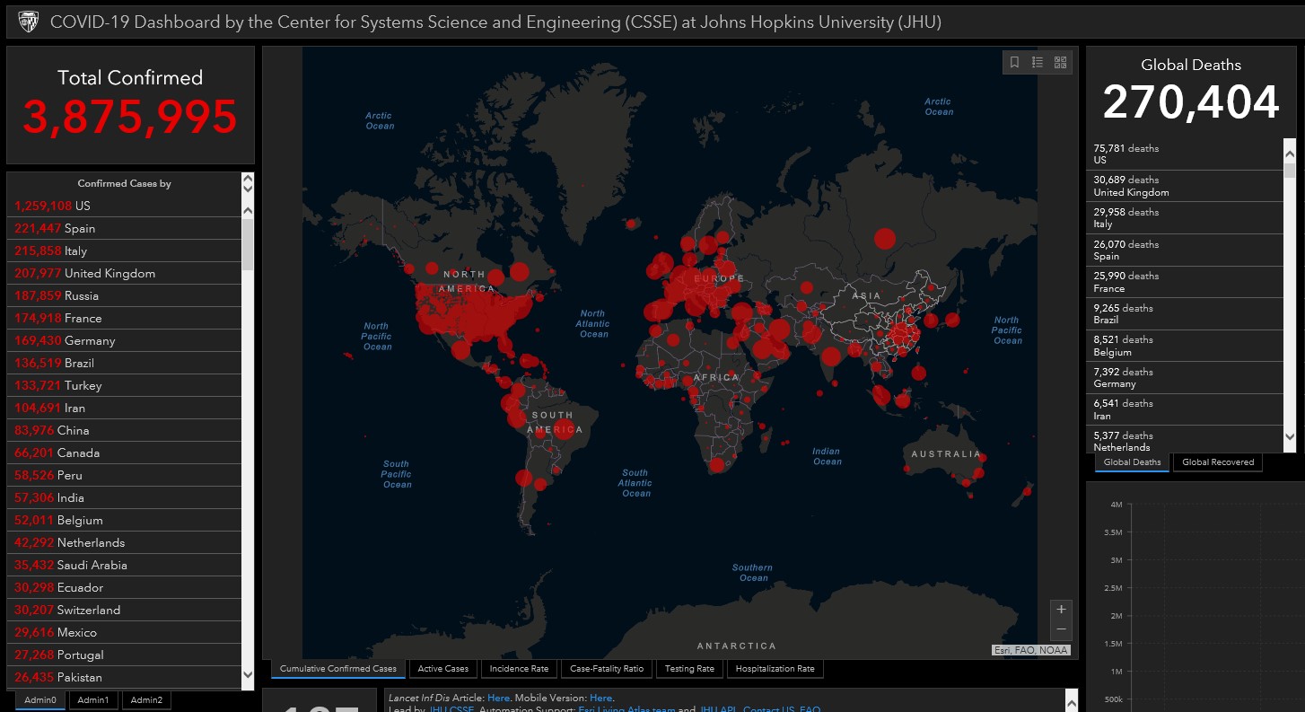
Task: Open the basemap gallery grid icon
Action: (x=1061, y=62)
